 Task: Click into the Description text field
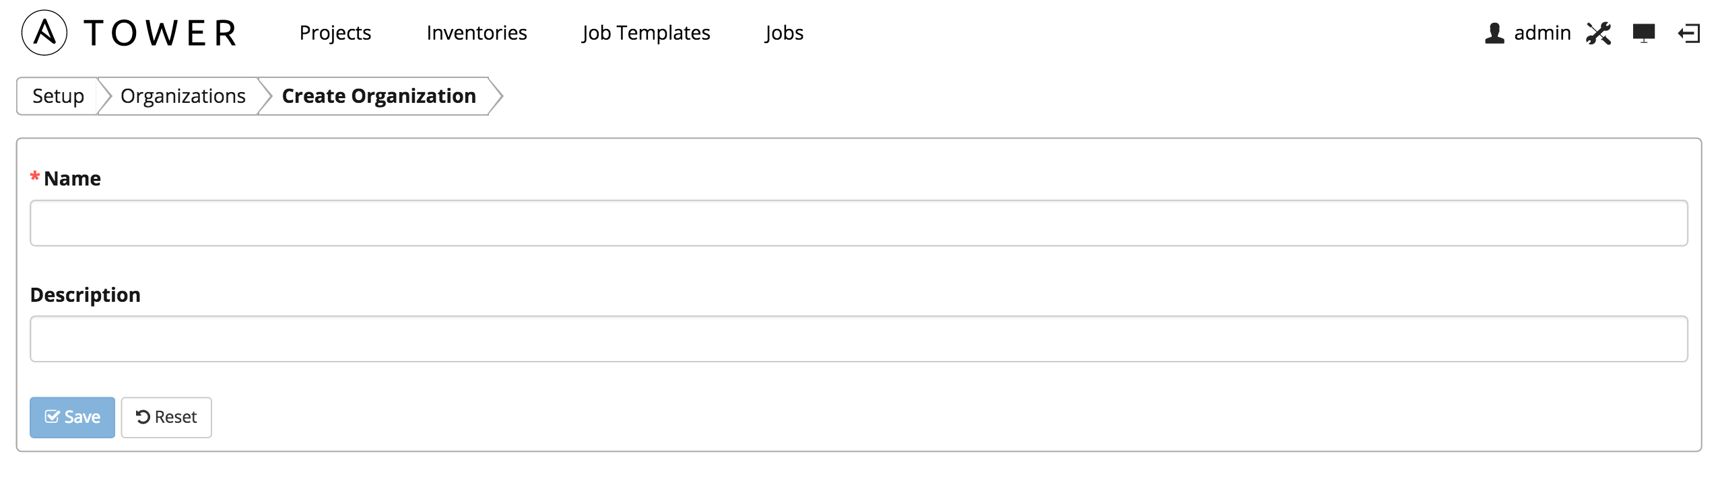859,339
